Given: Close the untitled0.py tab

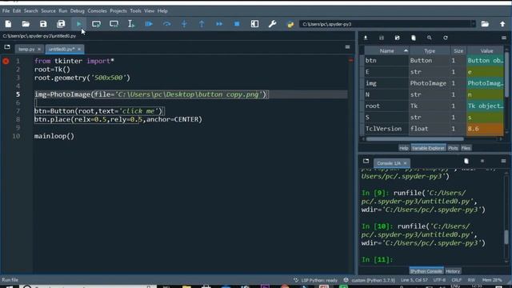Looking at the screenshot, I should pyautogui.click(x=79, y=50).
